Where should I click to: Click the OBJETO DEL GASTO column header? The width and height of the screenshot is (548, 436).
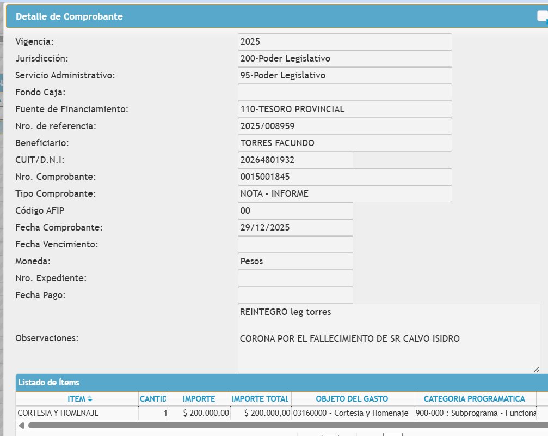(x=352, y=399)
